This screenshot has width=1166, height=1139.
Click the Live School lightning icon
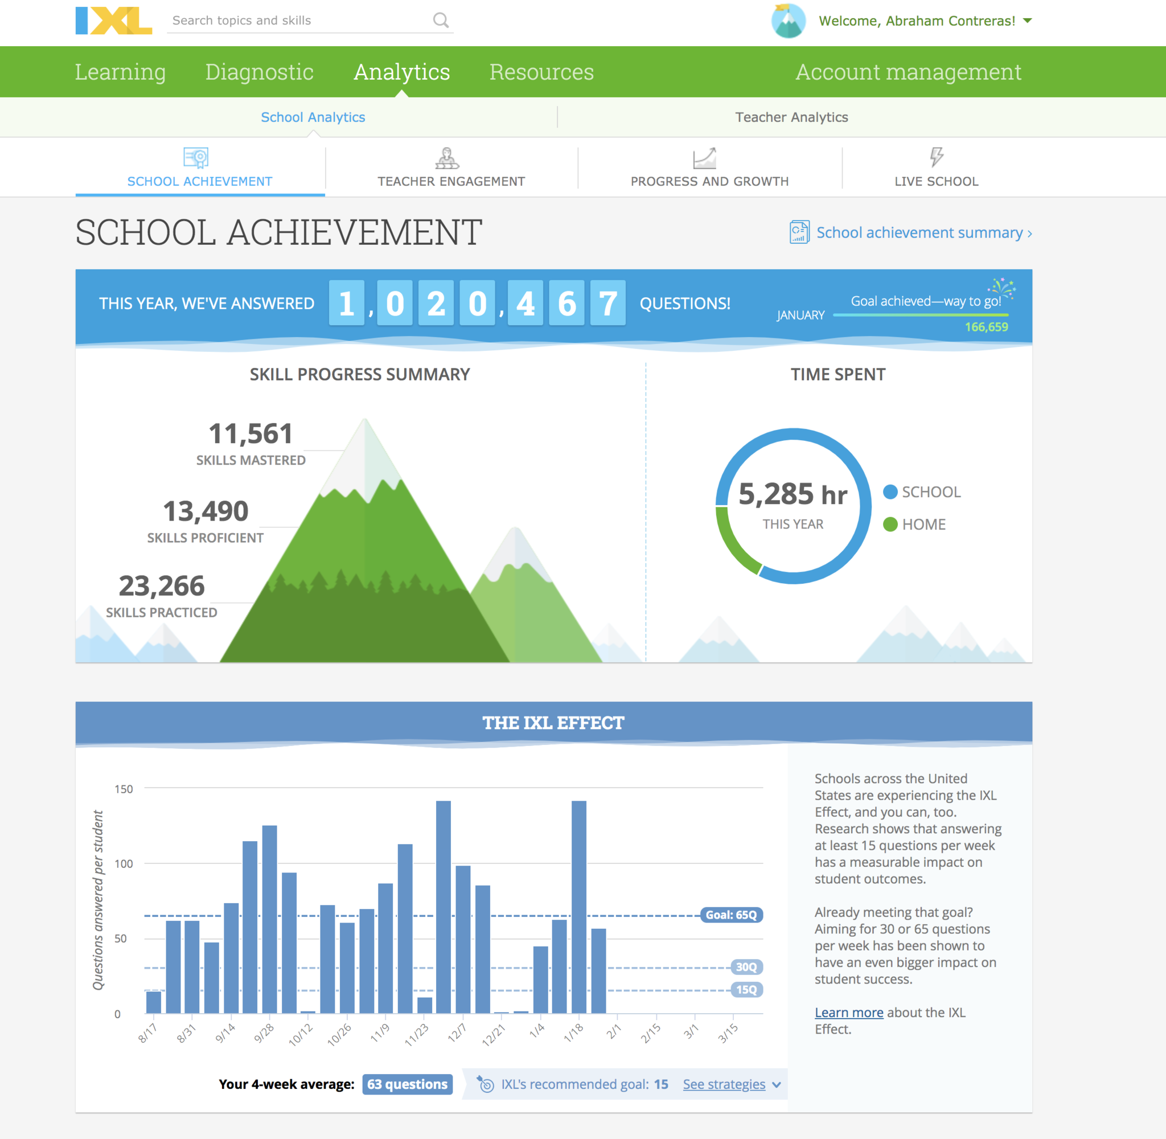coord(936,157)
